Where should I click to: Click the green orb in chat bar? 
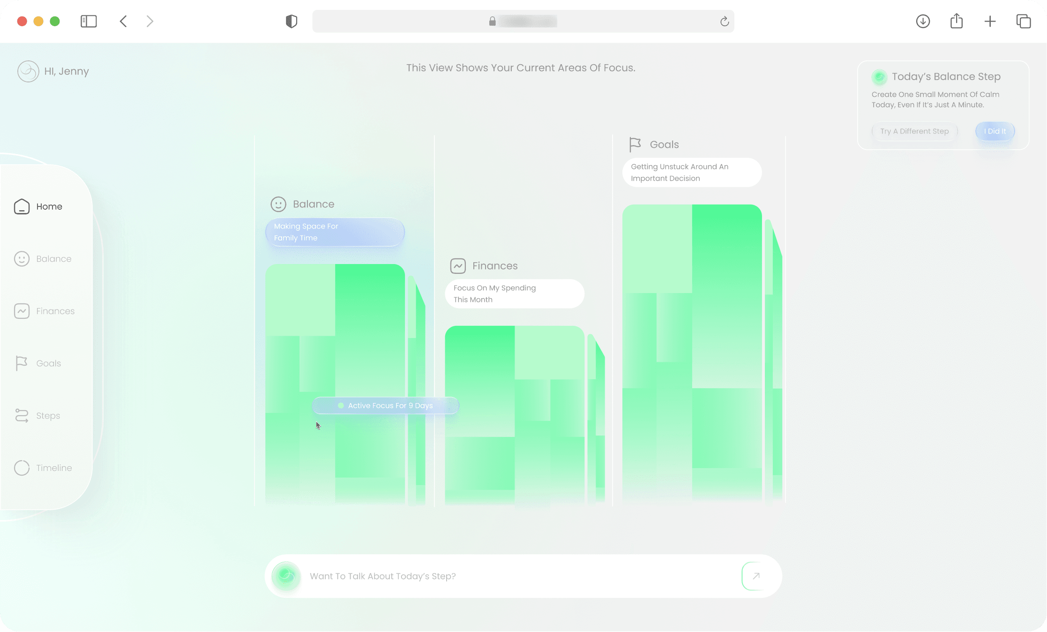(x=286, y=576)
